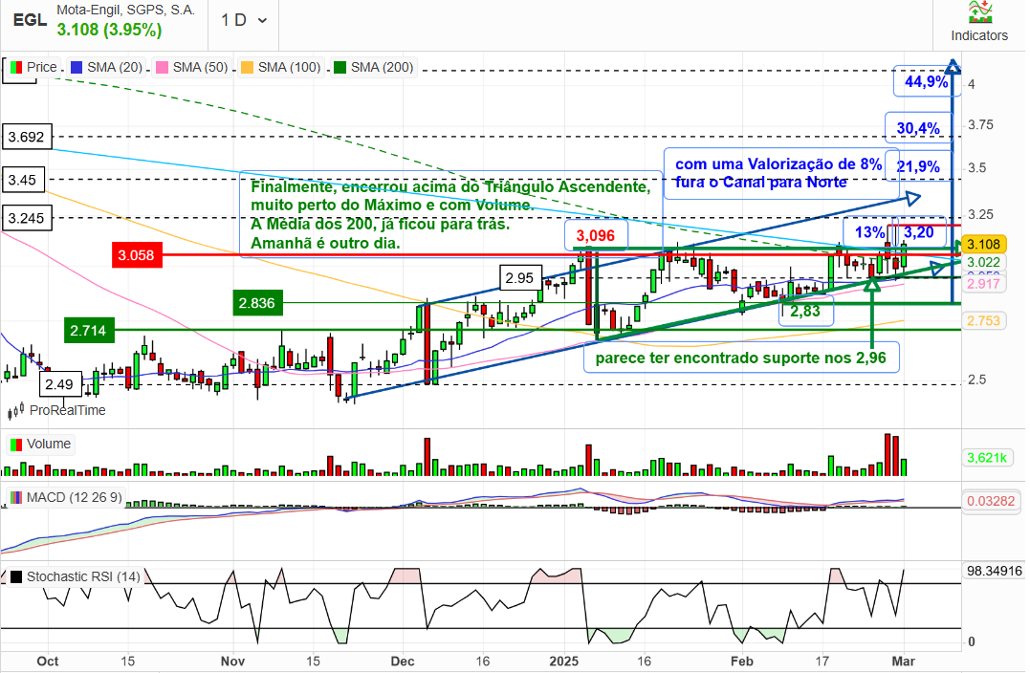Select the 3.245 price level label
This screenshot has height=673, width=1030.
point(26,217)
